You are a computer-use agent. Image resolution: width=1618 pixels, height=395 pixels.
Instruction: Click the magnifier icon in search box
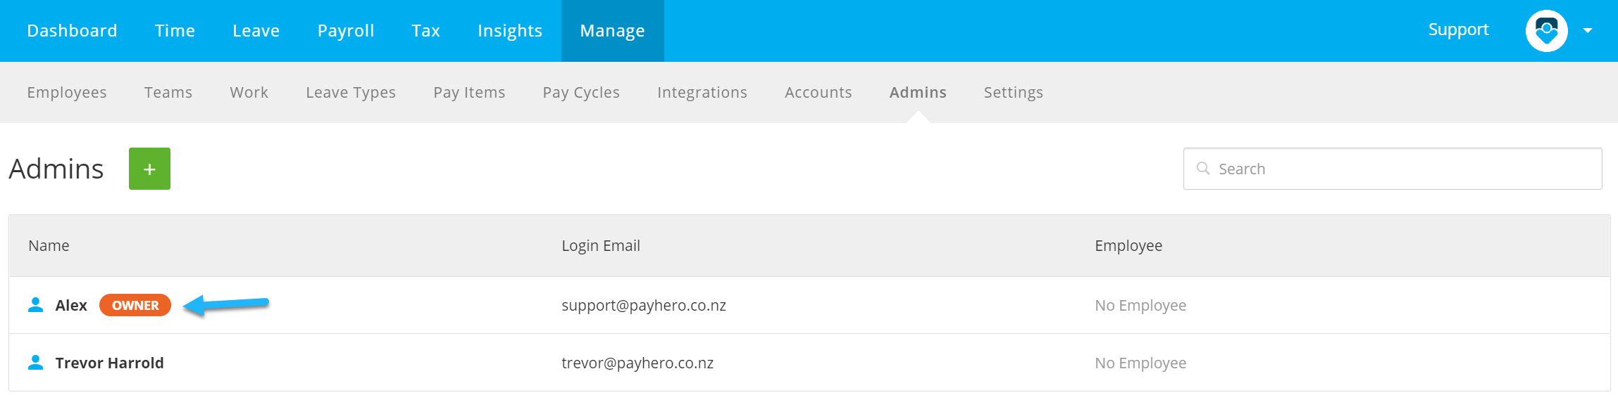1203,169
